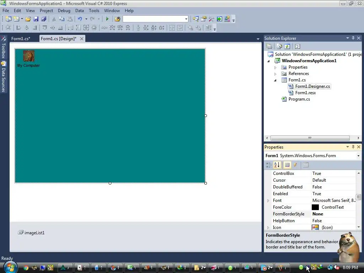Click Solution Explorer Properties toolbar icon
The height and width of the screenshot is (273, 364).
269,47
